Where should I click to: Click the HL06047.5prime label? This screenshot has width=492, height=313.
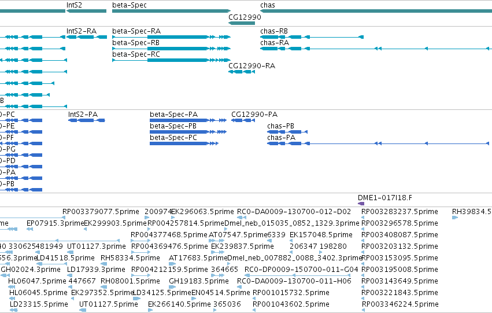coord(38,282)
